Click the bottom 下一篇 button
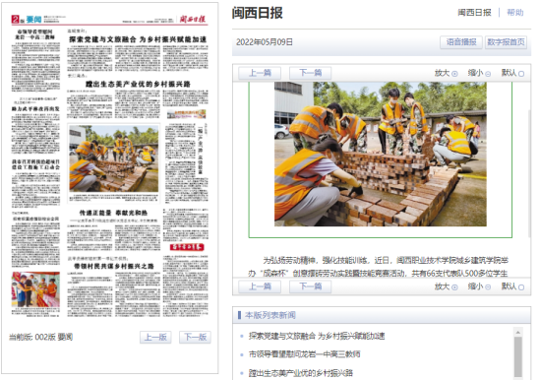This screenshot has height=380, width=539. point(311,286)
